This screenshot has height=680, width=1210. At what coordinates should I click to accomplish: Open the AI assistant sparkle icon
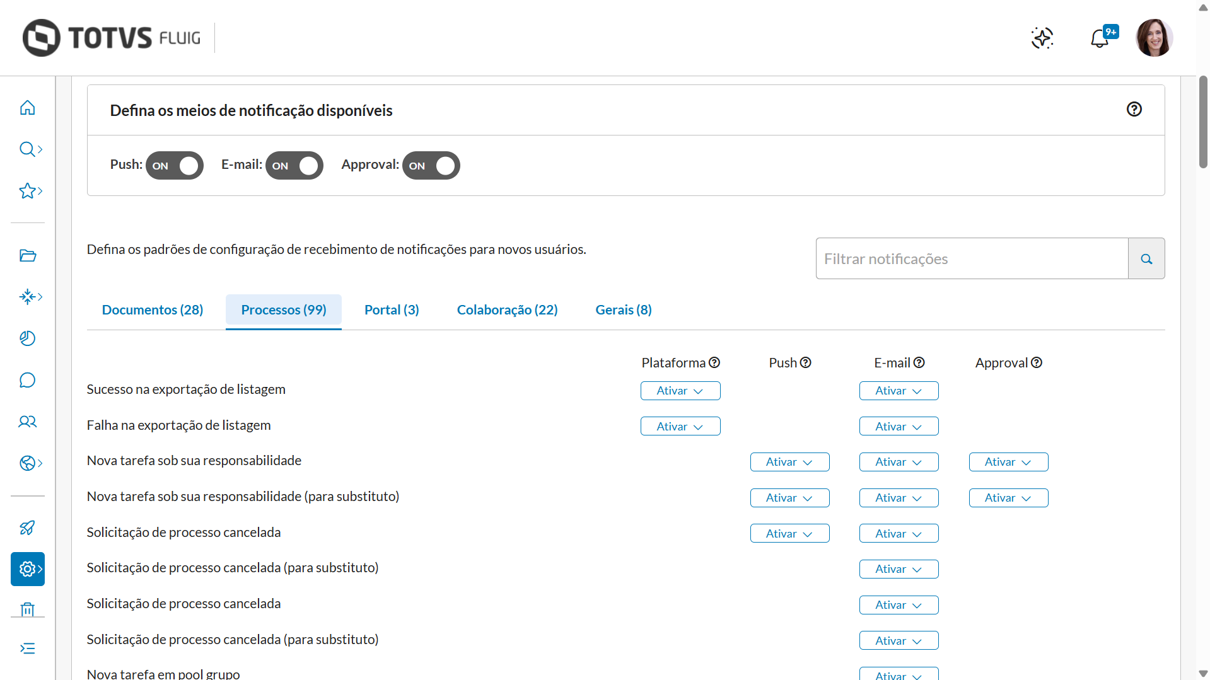point(1042,38)
